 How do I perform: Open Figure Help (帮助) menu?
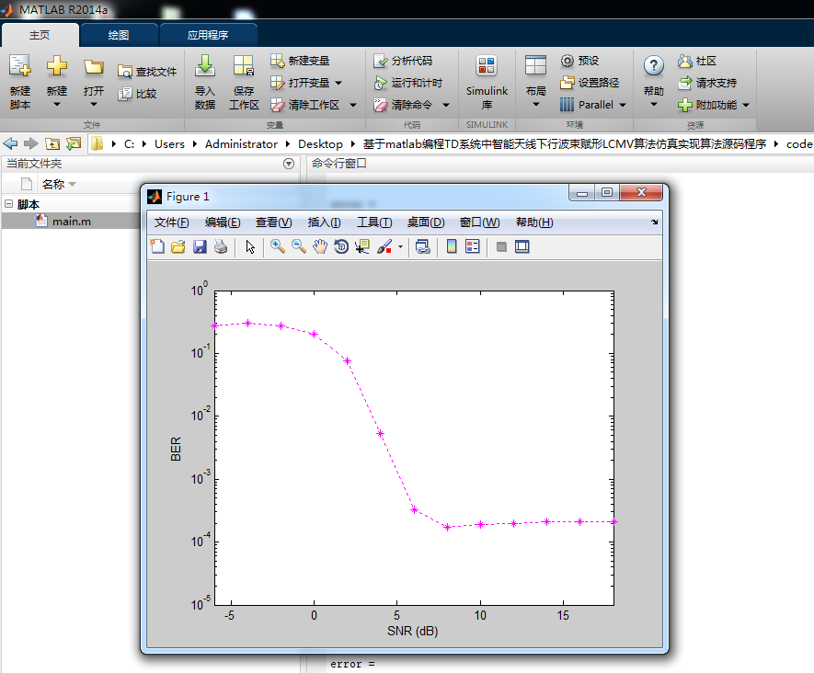534,222
